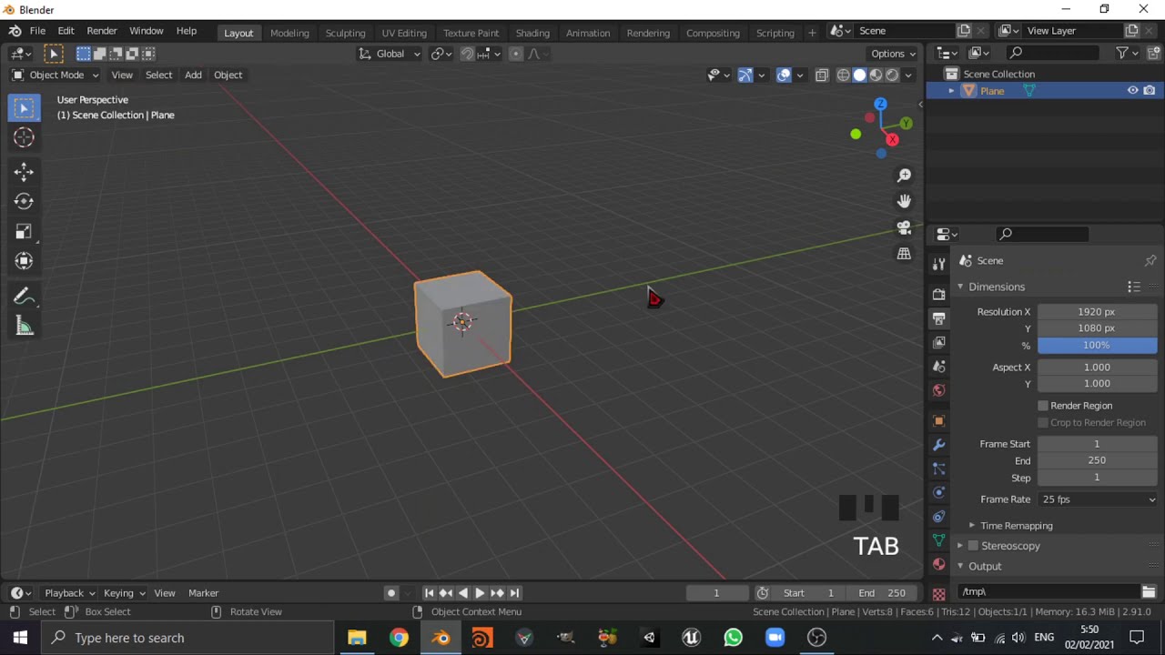The image size is (1165, 655).
Task: Open the Modifiers wrench tab
Action: [x=938, y=445]
